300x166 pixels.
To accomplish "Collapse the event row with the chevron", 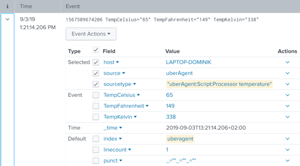I will 7,19.
